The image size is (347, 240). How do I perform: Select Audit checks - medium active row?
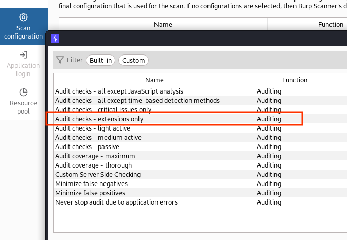[98, 138]
